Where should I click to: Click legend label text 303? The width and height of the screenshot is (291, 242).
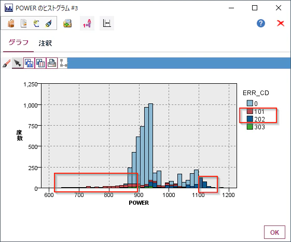pyautogui.click(x=259, y=127)
